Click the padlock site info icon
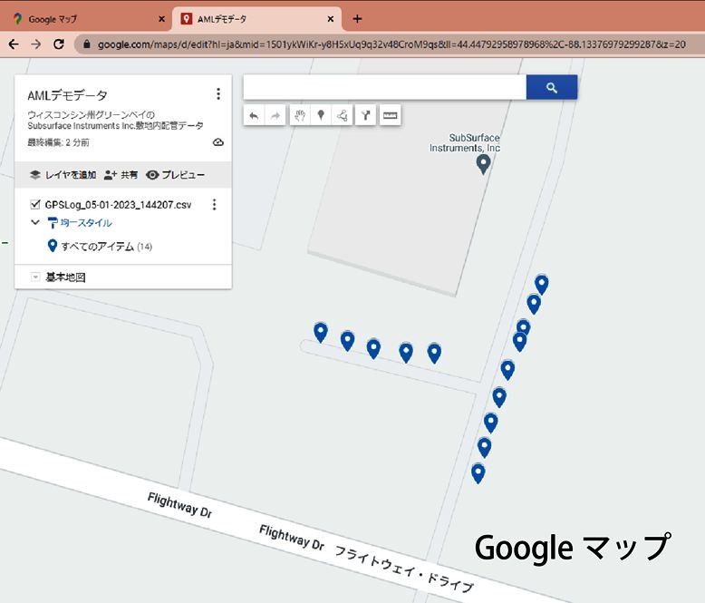This screenshot has width=705, height=603. (x=87, y=44)
